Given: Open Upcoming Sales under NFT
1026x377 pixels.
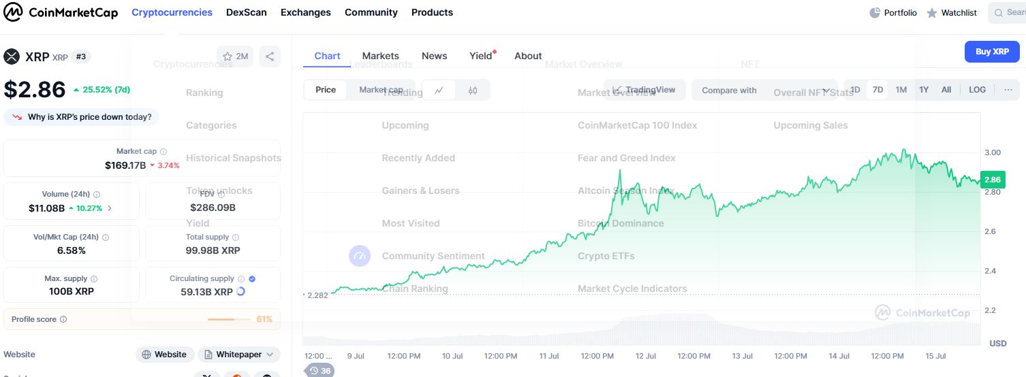Looking at the screenshot, I should click(x=811, y=125).
